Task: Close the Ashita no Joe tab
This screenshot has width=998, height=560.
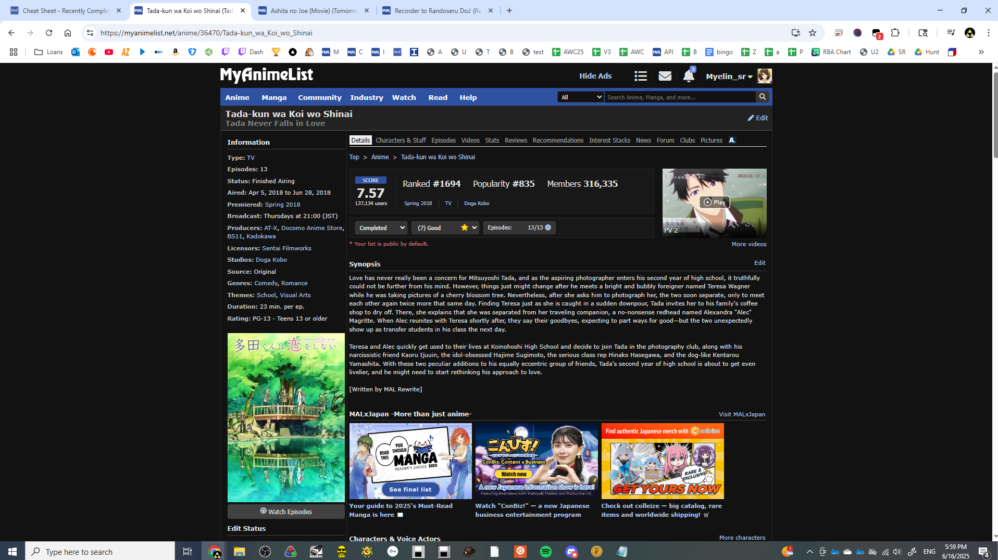Action: (x=367, y=10)
